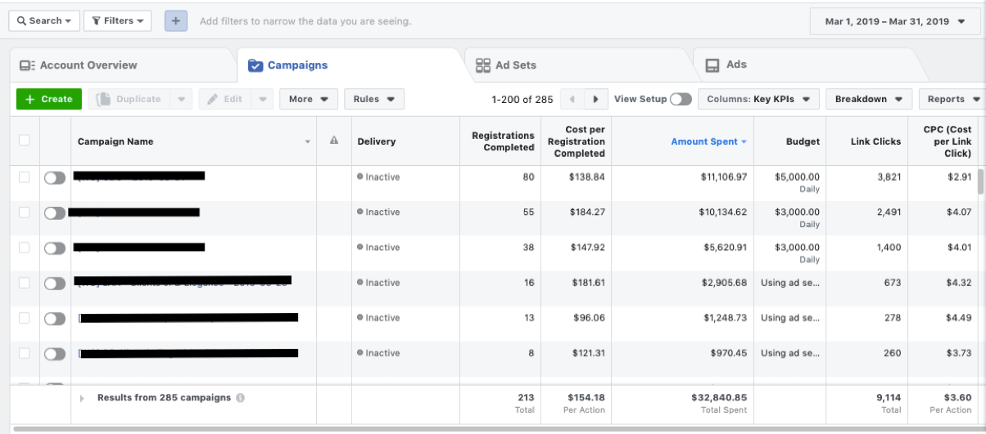This screenshot has width=986, height=434.
Task: Go to previous page of campaigns
Action: (x=572, y=99)
